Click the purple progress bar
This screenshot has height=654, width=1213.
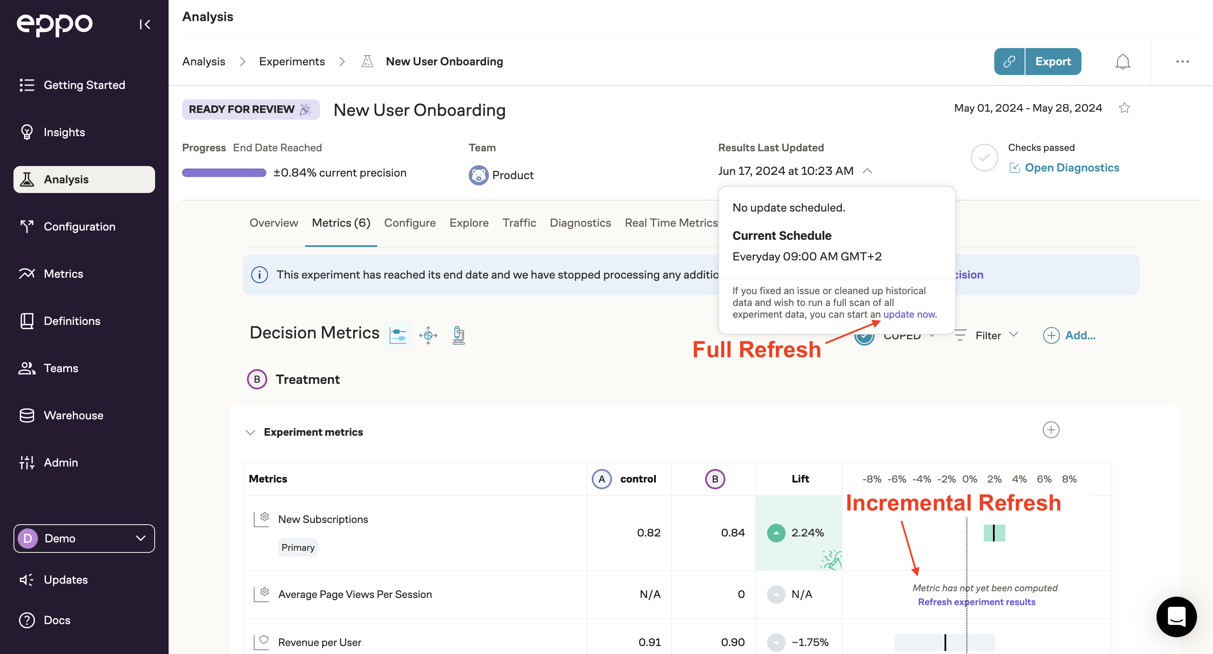[x=224, y=173]
